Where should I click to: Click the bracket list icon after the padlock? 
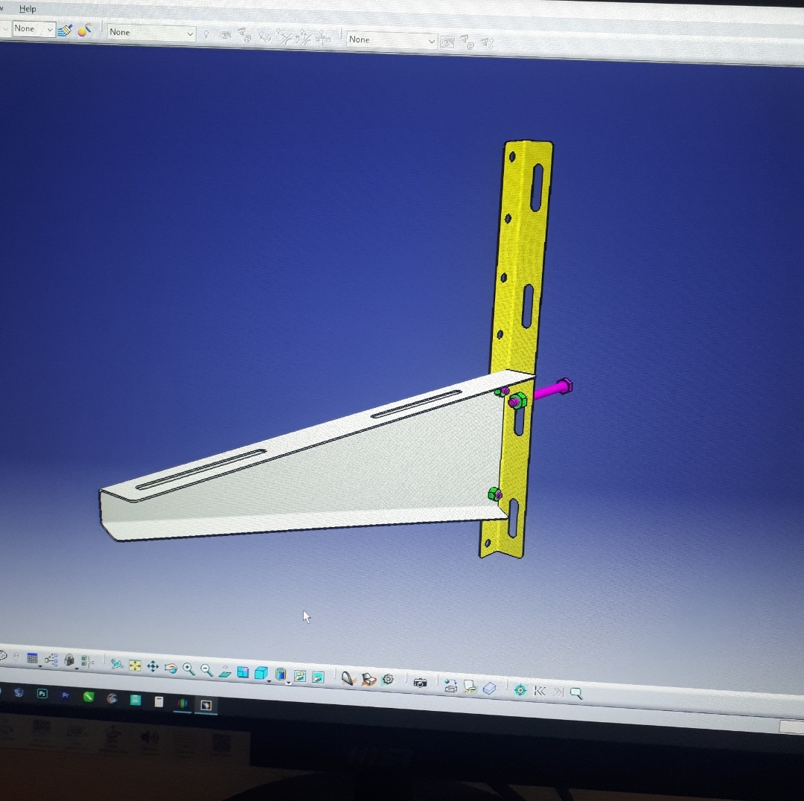pyautogui.click(x=88, y=662)
